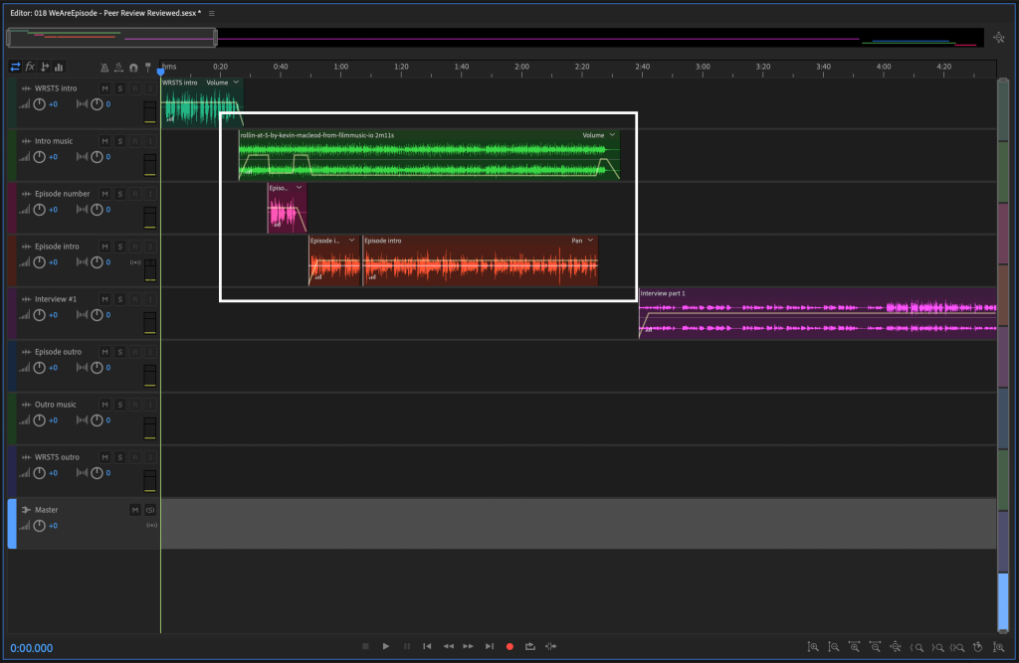
Task: Click the Interview #1 track name
Action: point(56,299)
